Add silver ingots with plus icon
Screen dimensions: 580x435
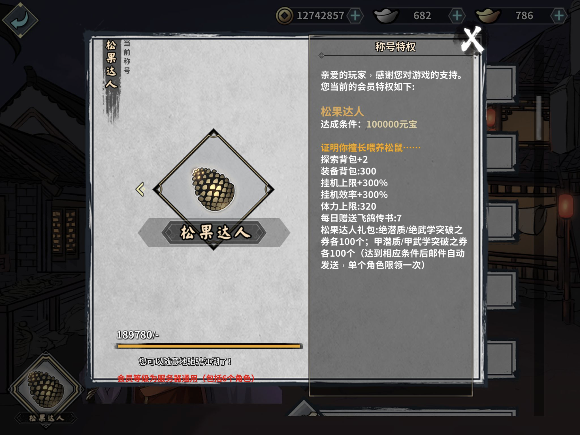(457, 16)
